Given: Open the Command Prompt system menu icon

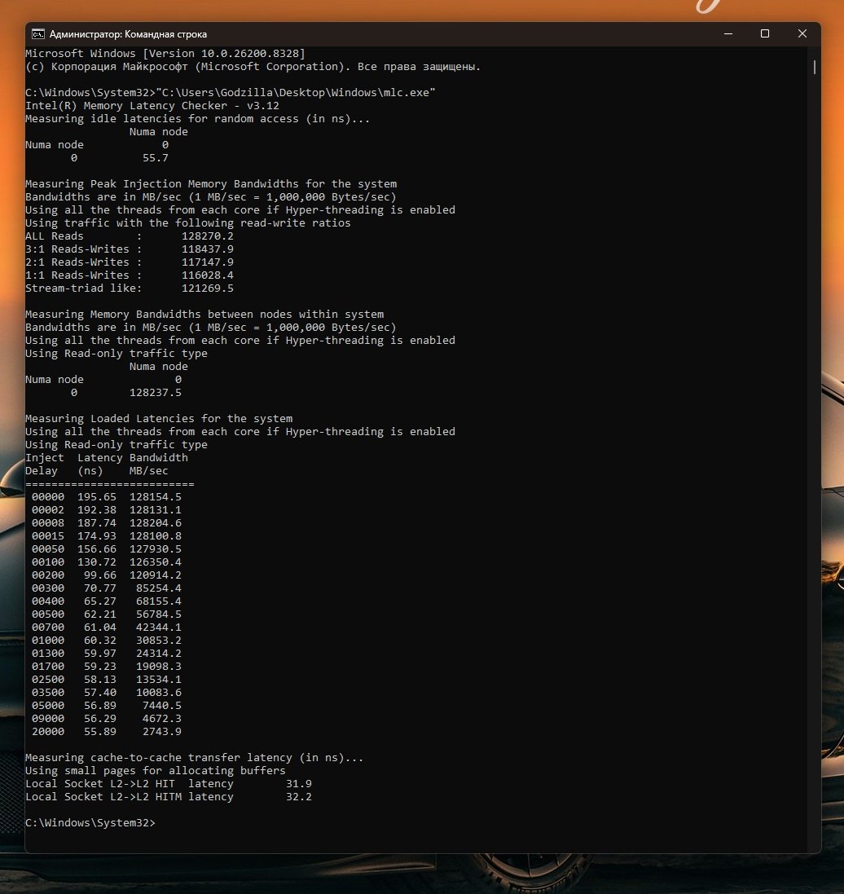Looking at the screenshot, I should coord(37,34).
